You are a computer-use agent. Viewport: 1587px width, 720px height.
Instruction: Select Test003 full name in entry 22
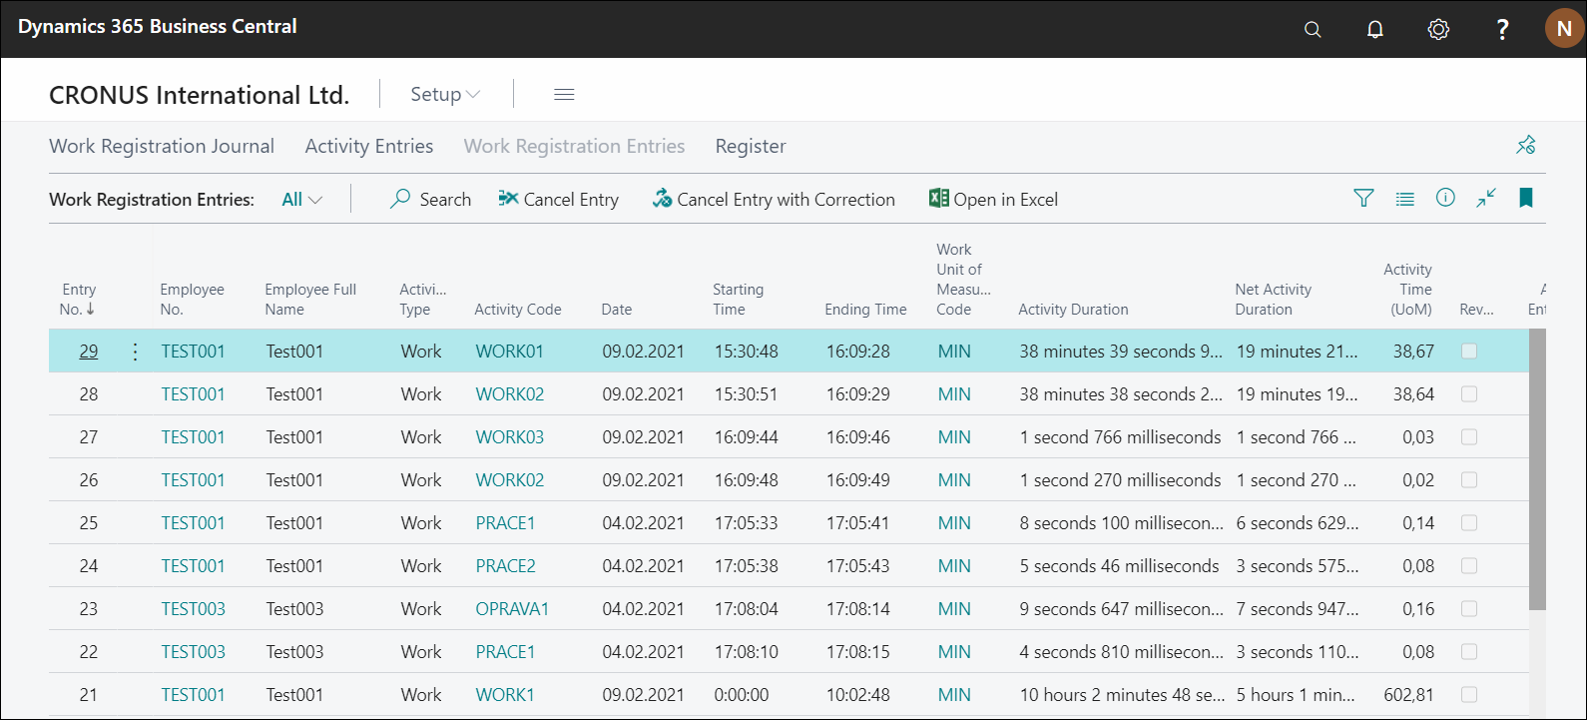coord(294,652)
